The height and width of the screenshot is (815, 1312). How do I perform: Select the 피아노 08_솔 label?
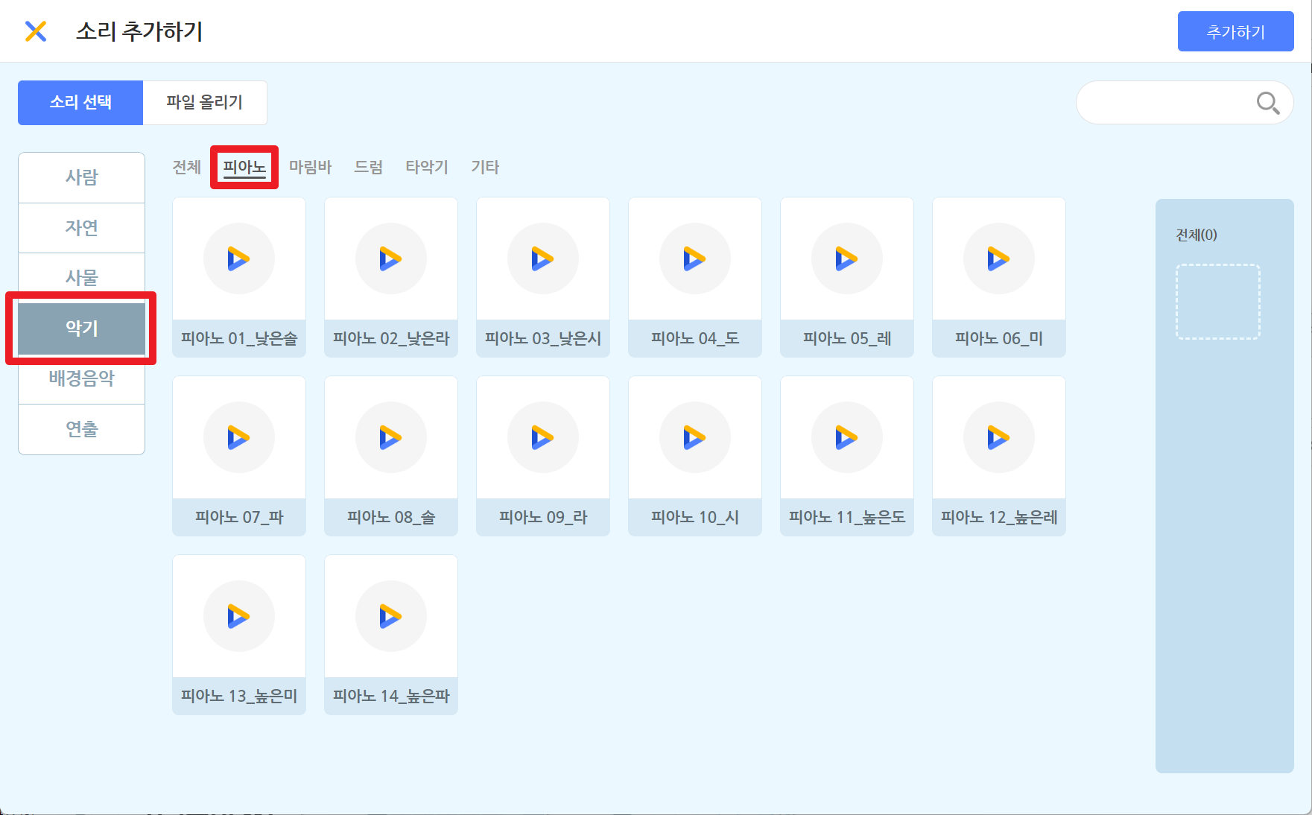pos(391,517)
